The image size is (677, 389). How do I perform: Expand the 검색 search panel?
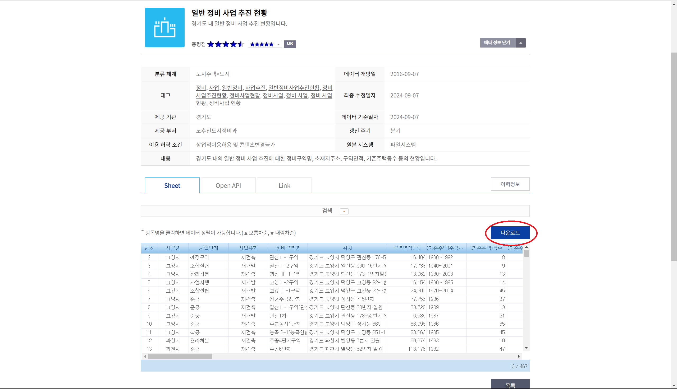[x=344, y=211]
